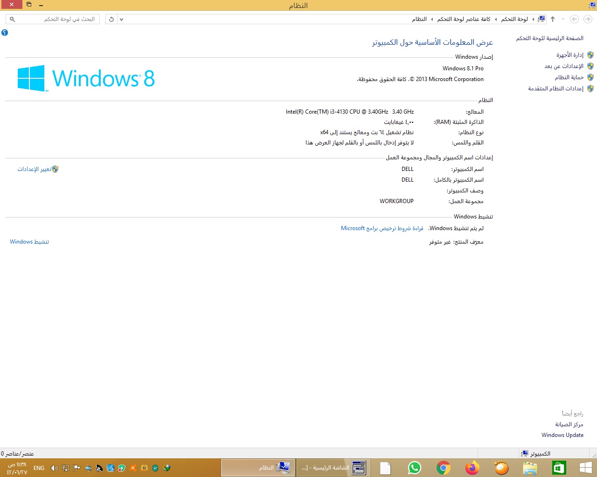Viewport: 597px width, 477px height.
Task: Open Remote settings link (الإعدادات عن بعد)
Action: 564,66
